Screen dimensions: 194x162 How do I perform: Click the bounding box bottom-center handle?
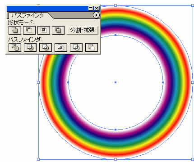coord(115,159)
